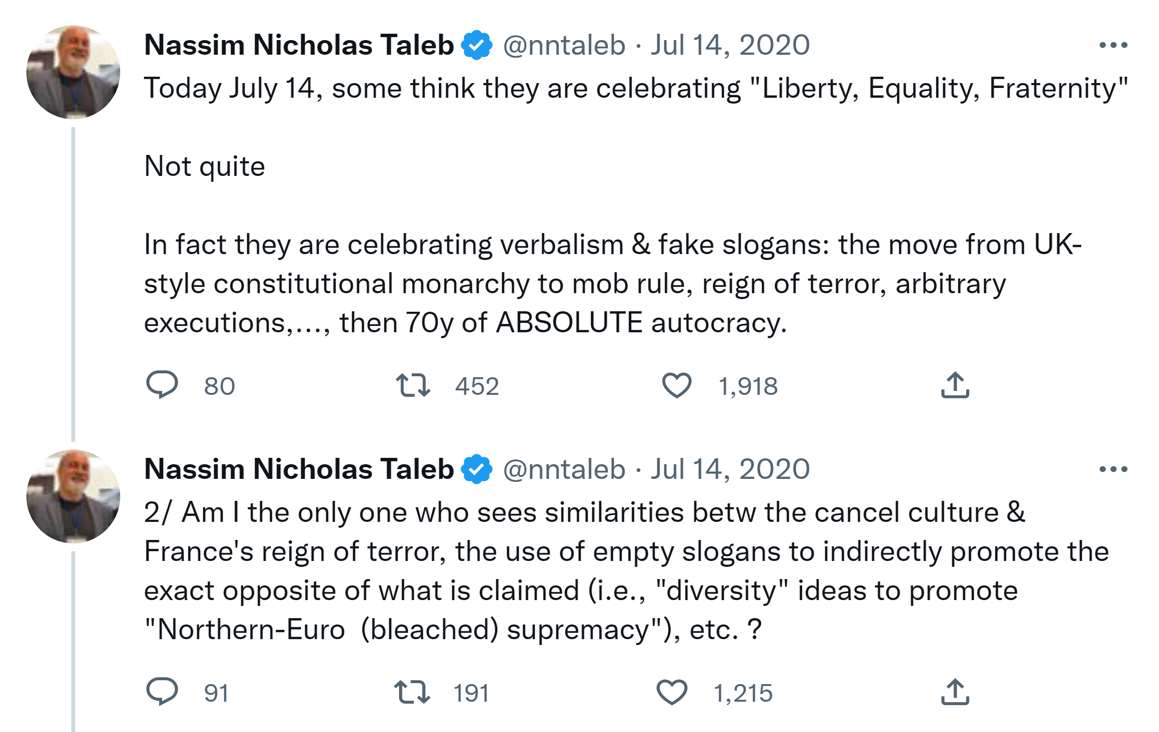Open the first tweet's Jul 14, 2020 timestamp
This screenshot has width=1159, height=732.
click(730, 45)
